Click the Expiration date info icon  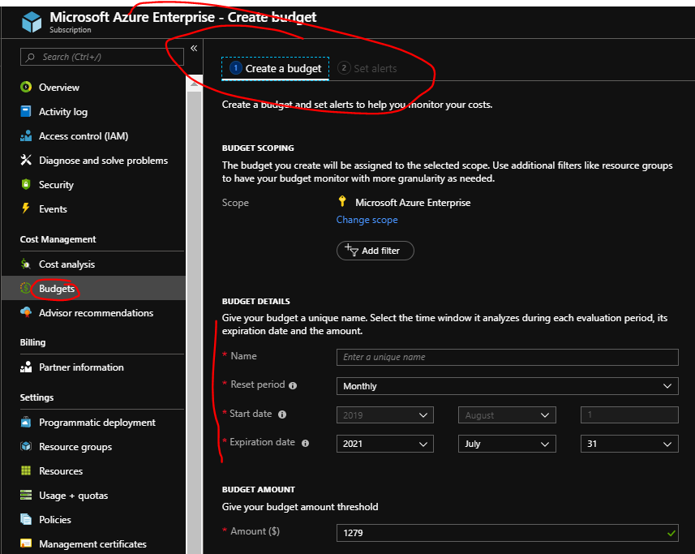(305, 443)
